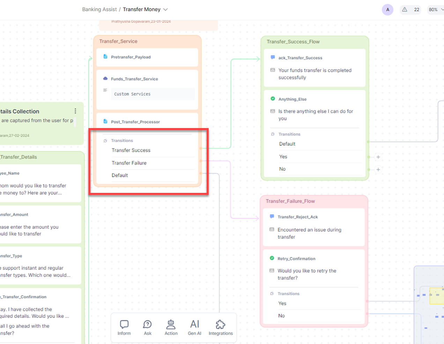Select the Transfer Failure transition

click(x=129, y=163)
